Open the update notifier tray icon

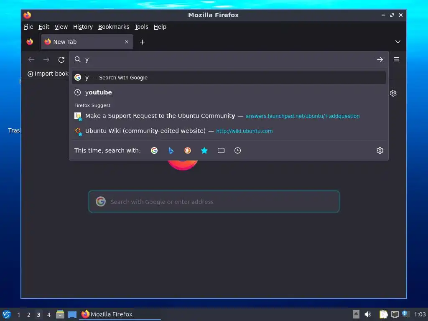click(405, 314)
